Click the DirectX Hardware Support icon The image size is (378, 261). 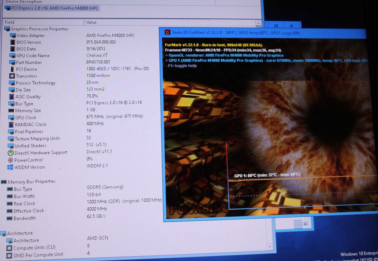tap(10, 153)
